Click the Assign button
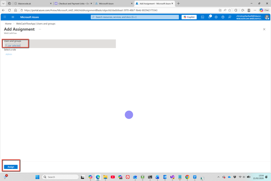 (x=11, y=167)
